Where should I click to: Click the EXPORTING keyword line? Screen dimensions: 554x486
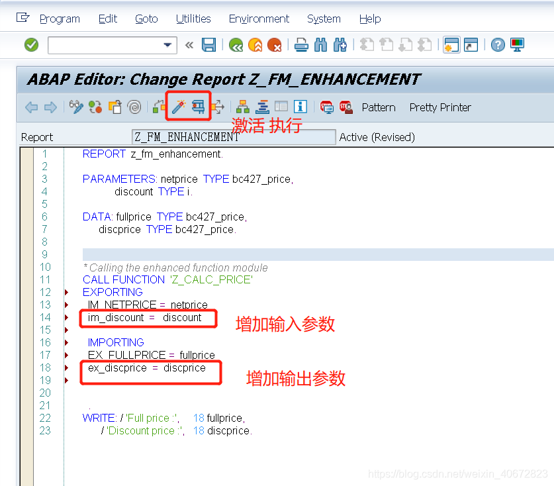pos(113,292)
